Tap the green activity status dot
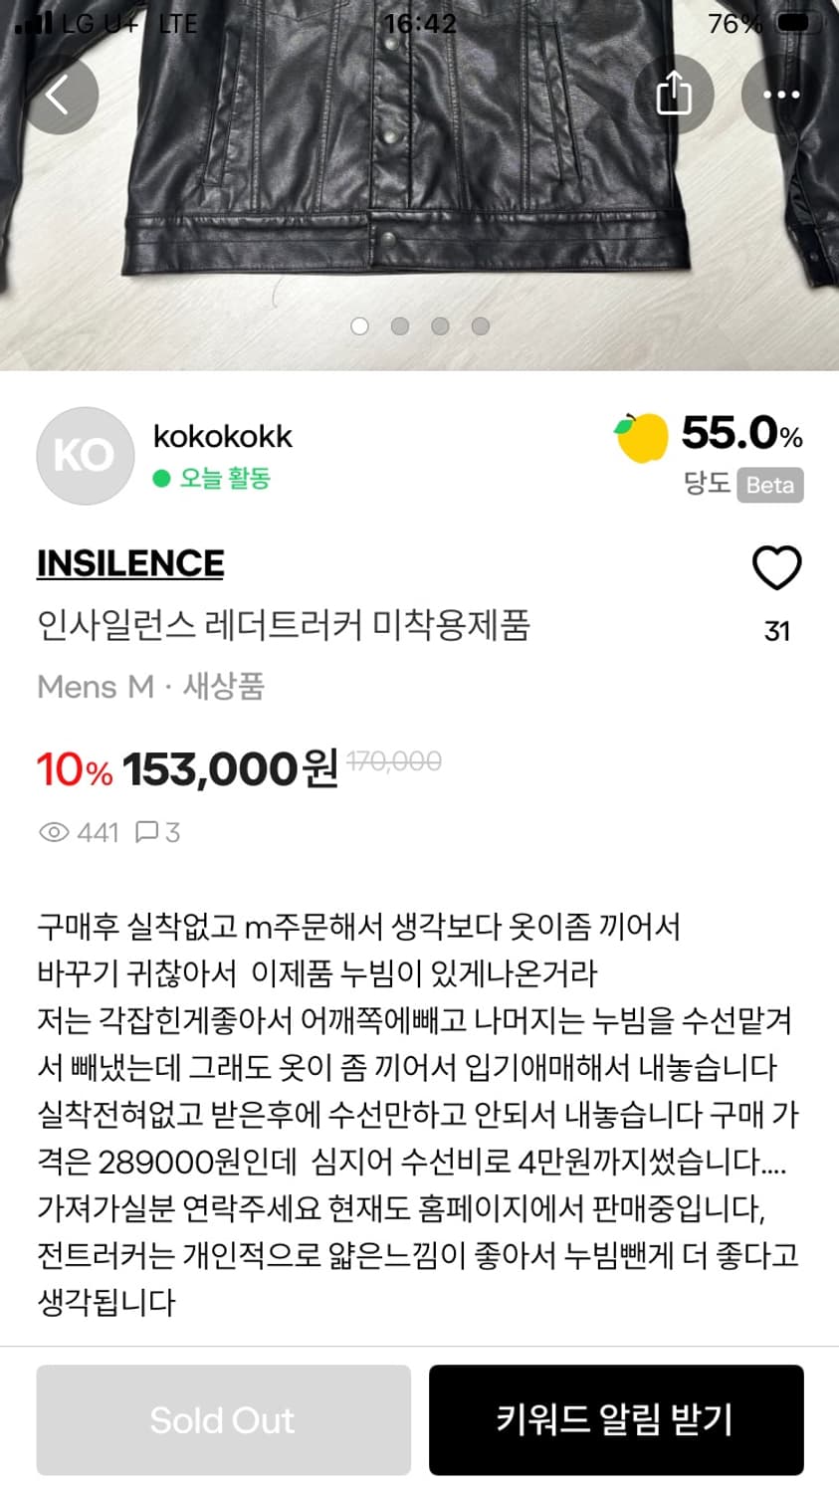 click(159, 479)
